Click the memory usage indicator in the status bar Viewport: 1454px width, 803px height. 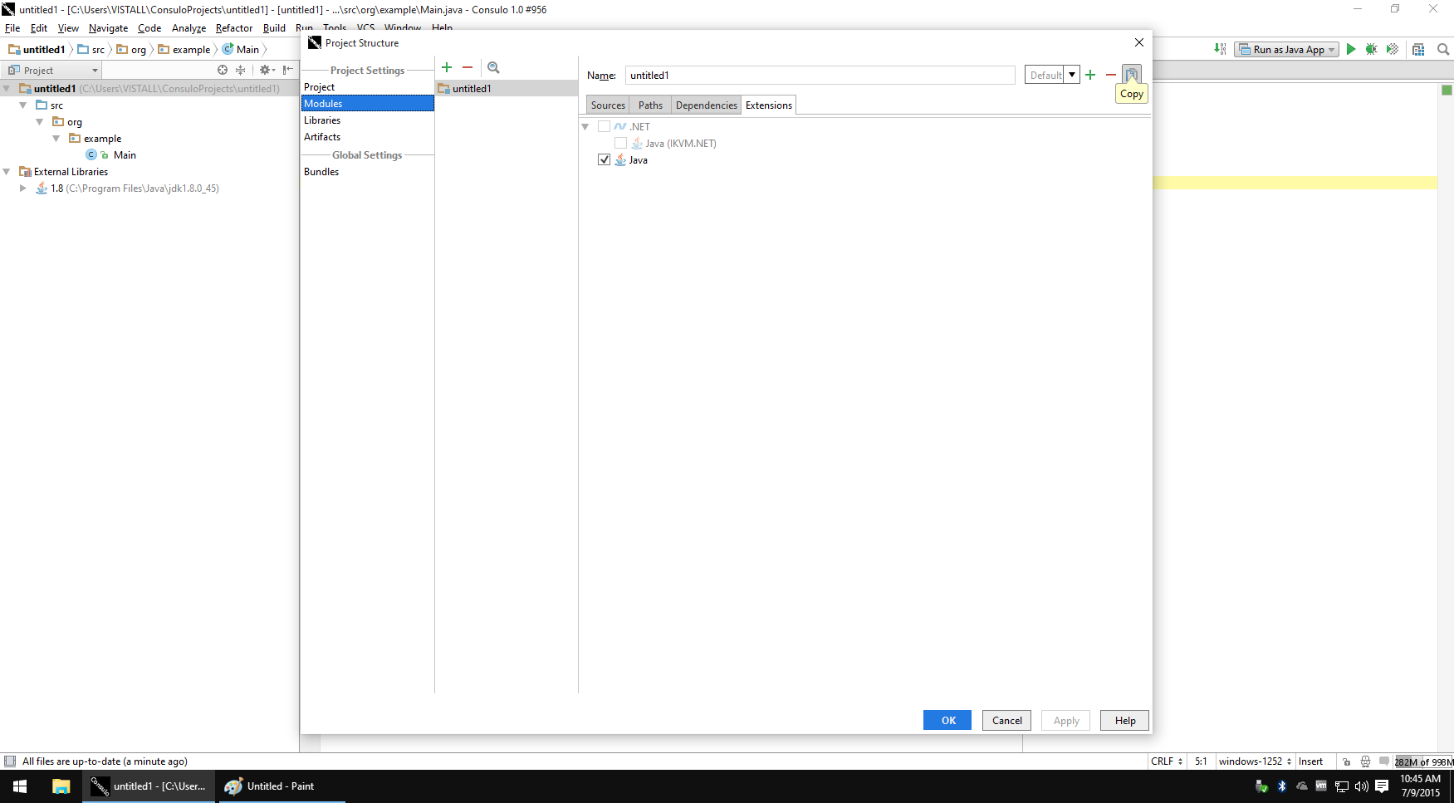click(1423, 761)
